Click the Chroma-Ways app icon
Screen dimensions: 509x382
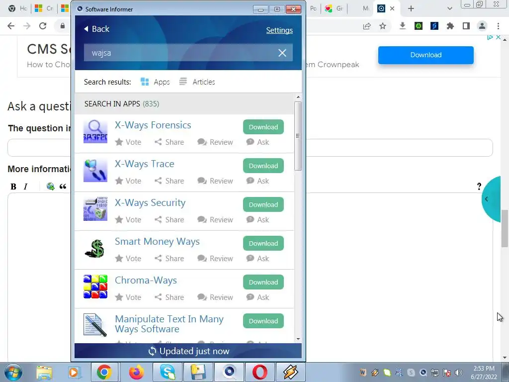(x=95, y=286)
